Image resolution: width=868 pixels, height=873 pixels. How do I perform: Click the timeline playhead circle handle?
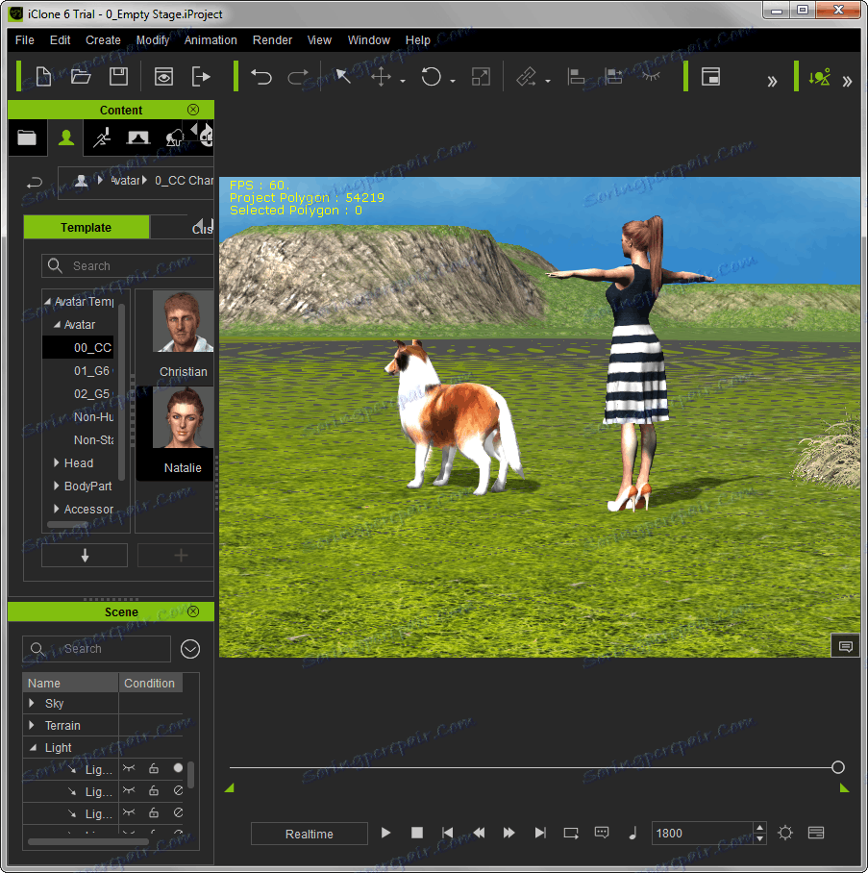click(x=838, y=768)
